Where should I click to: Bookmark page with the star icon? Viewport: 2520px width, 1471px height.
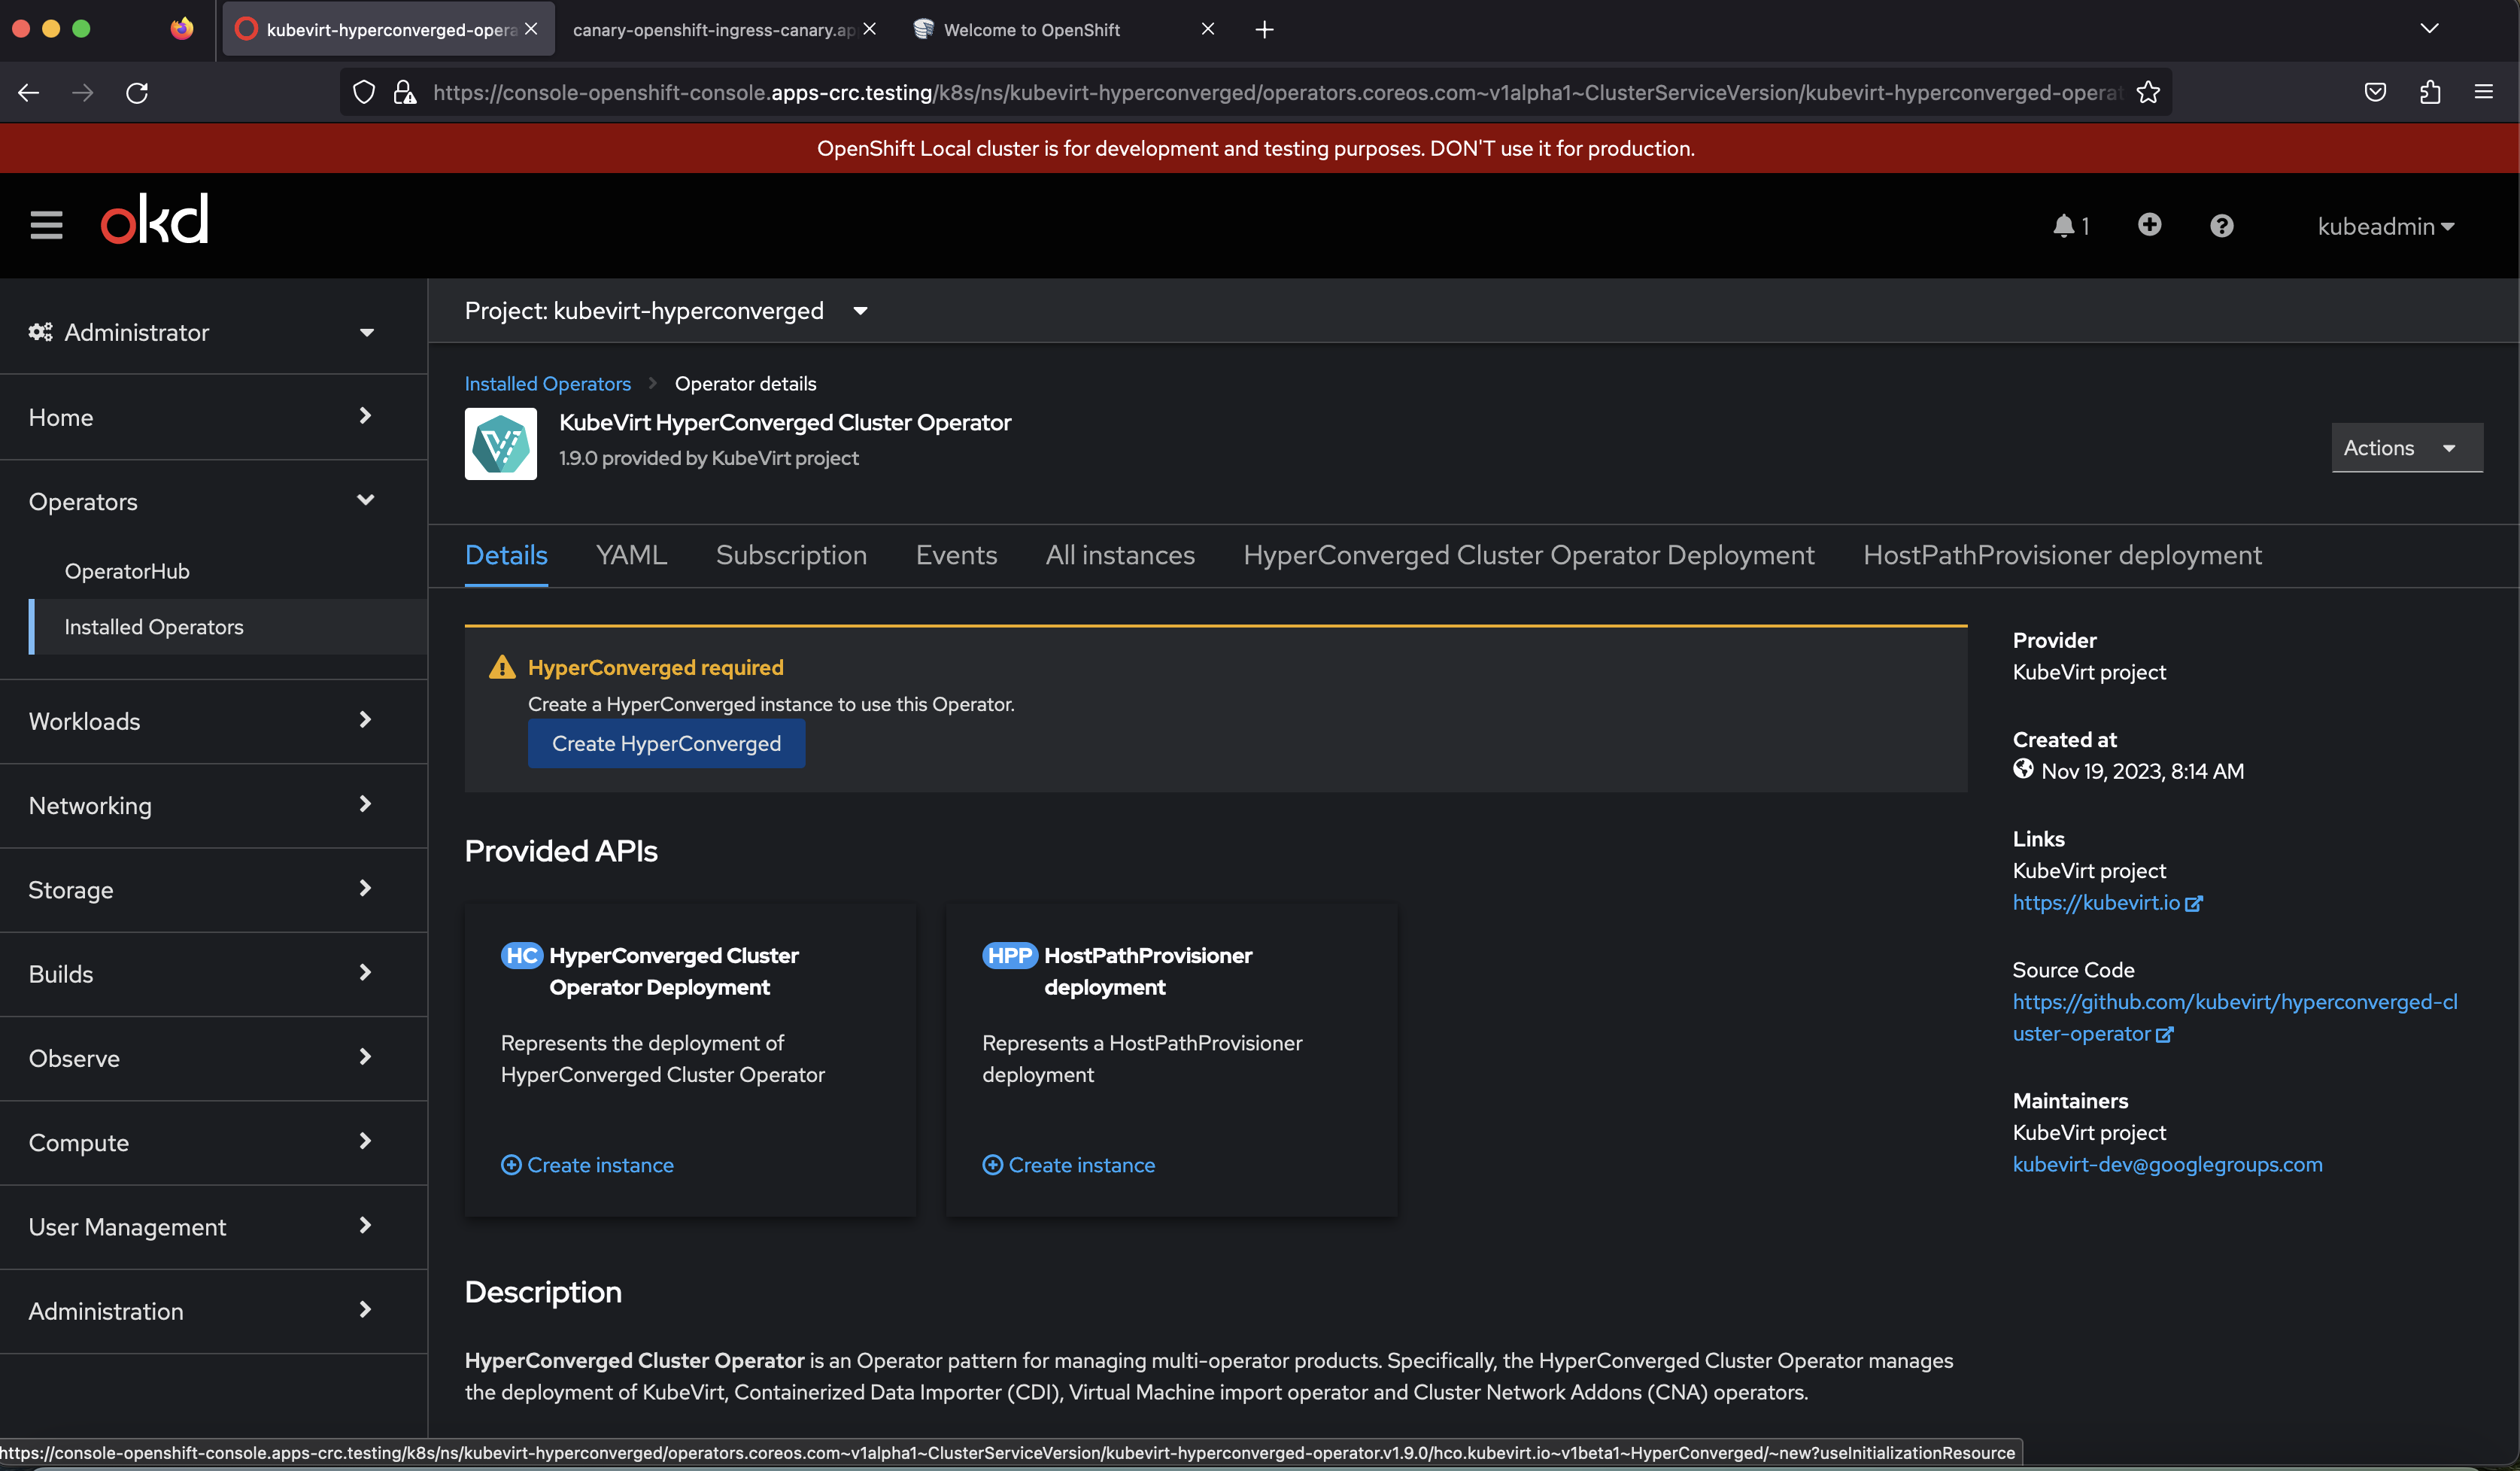(2148, 93)
